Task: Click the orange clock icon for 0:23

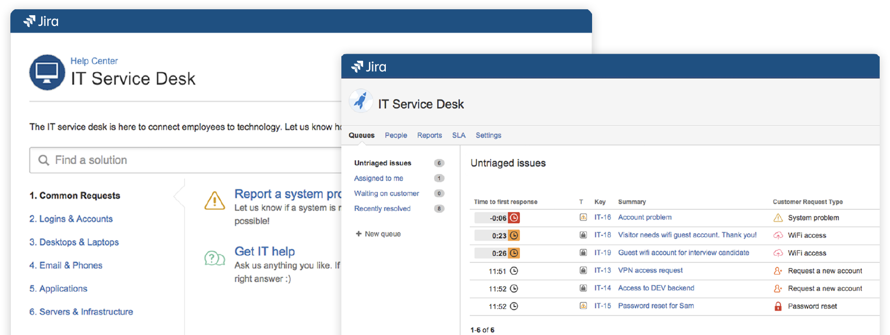Action: coord(514,235)
